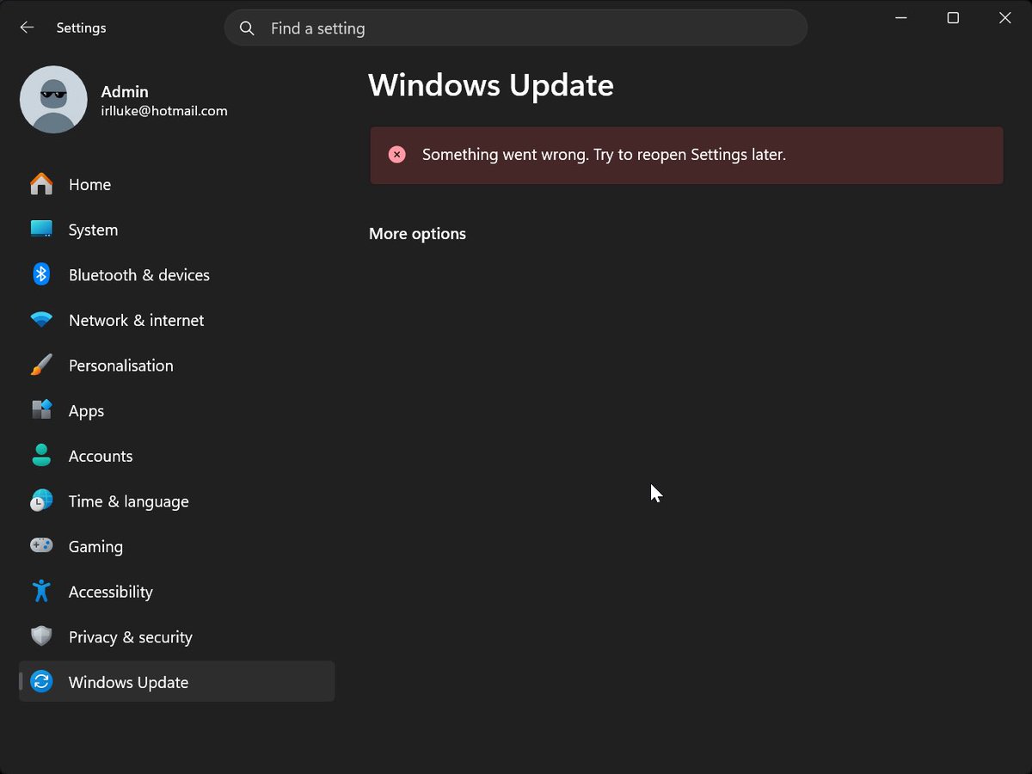1032x774 pixels.
Task: Click the Accounts person icon
Action: (x=41, y=456)
